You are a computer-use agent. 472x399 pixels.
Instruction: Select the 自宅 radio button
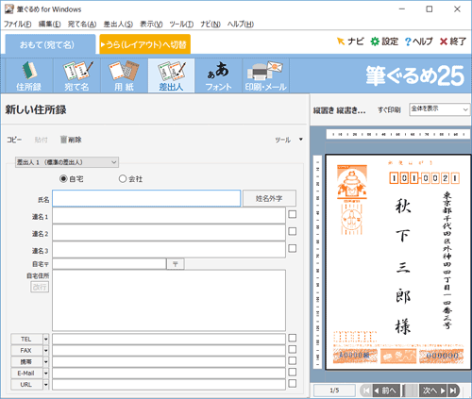(x=63, y=179)
